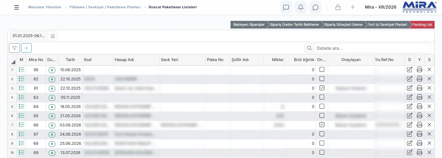Switch to Yurt İçi Sevkiyat Planları tab
Screen dimensions: 442x158
[387, 25]
